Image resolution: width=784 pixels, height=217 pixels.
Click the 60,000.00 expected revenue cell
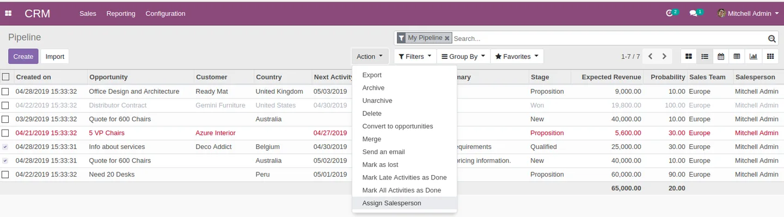click(626, 175)
